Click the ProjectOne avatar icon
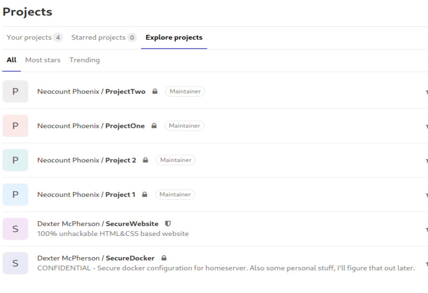428x293 pixels. pos(15,126)
